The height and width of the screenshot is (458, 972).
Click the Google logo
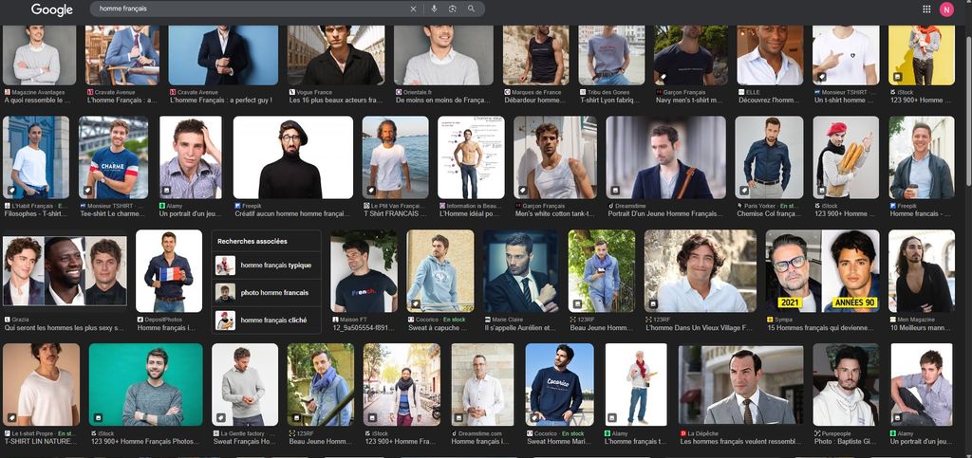(x=51, y=9)
